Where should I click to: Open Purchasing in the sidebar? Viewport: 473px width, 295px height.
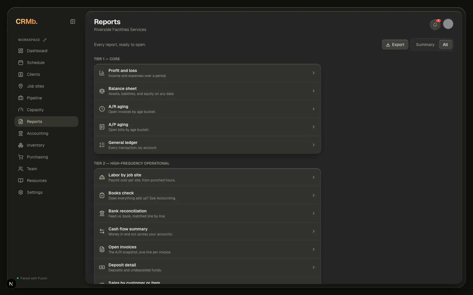(46, 157)
